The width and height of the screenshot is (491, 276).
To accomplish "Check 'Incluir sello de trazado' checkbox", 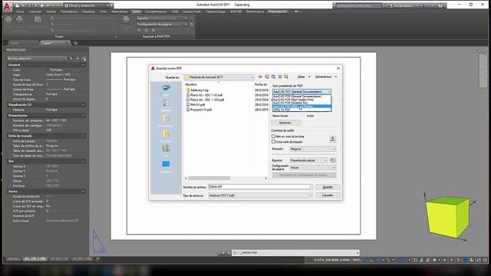I will click(273, 142).
